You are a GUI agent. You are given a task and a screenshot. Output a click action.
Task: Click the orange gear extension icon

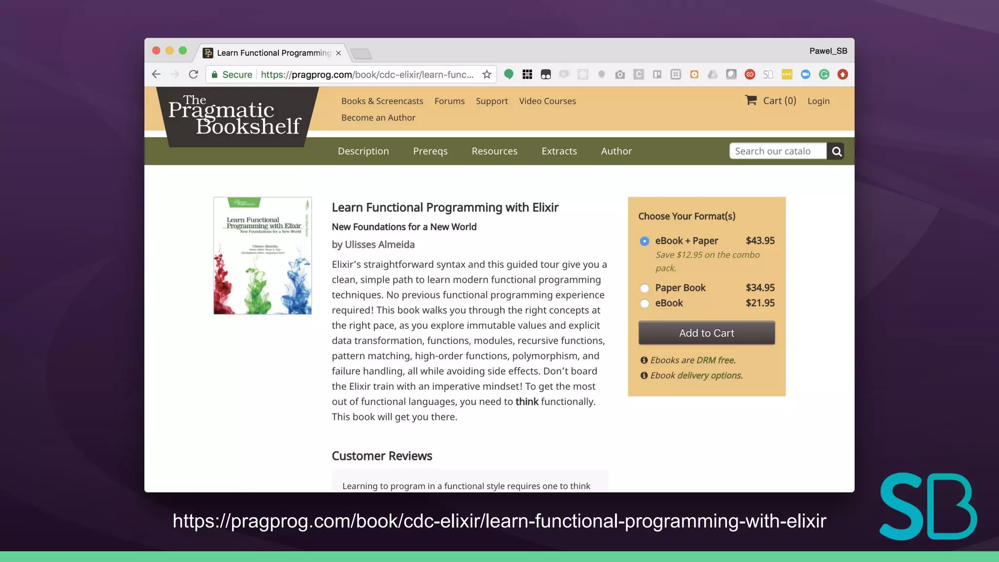[694, 74]
